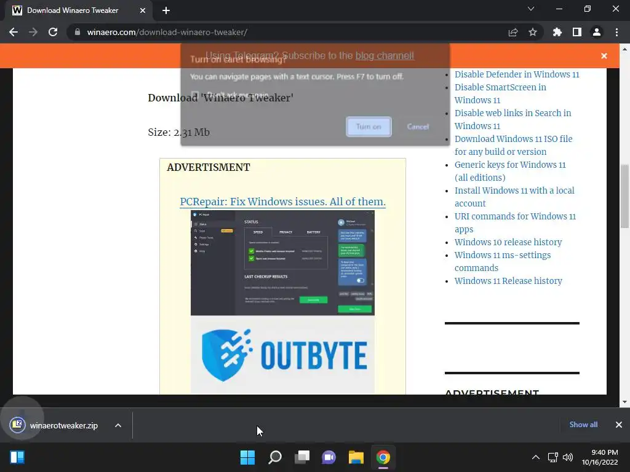Screen dimensions: 630x472
Task: Open network status tray icon
Action: 553,457
